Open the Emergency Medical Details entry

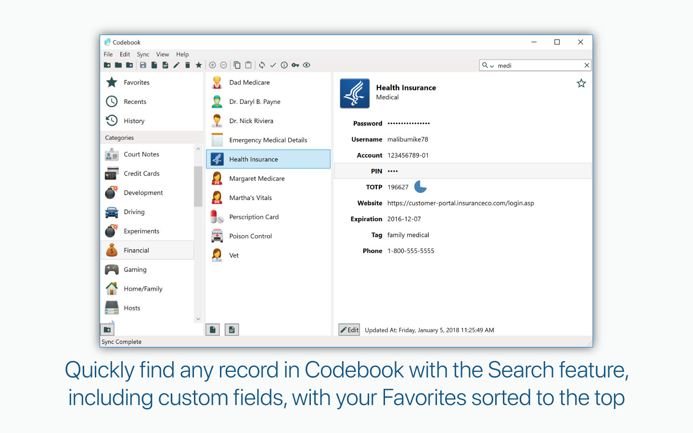[269, 140]
